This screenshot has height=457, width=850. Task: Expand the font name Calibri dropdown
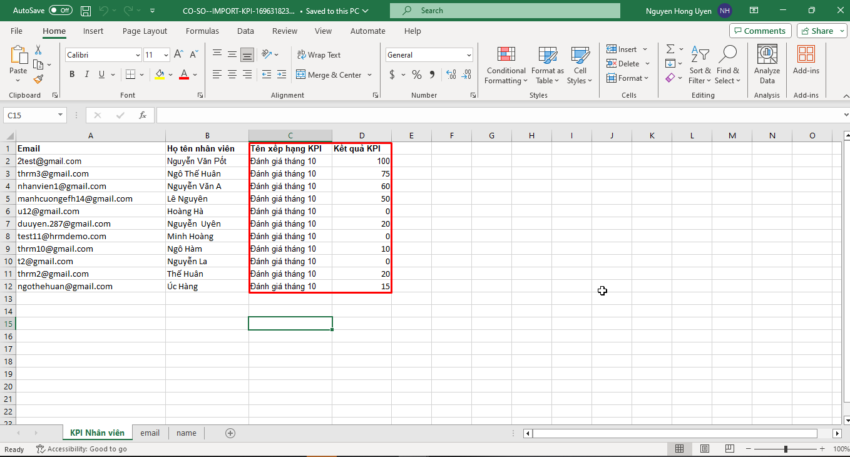138,55
